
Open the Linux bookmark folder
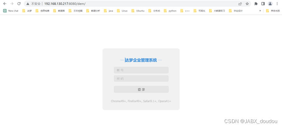[122, 11]
